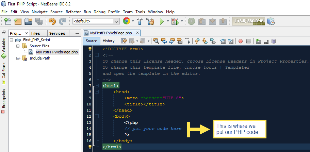Click the Open Project folder icon
This screenshot has height=152, width=310.
[28, 21]
